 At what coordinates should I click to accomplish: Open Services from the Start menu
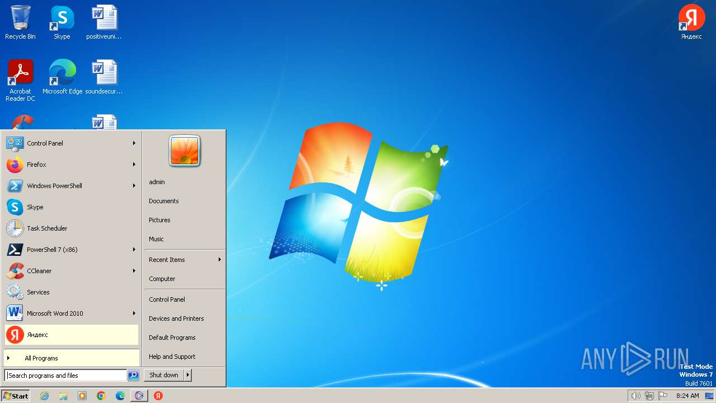71,292
